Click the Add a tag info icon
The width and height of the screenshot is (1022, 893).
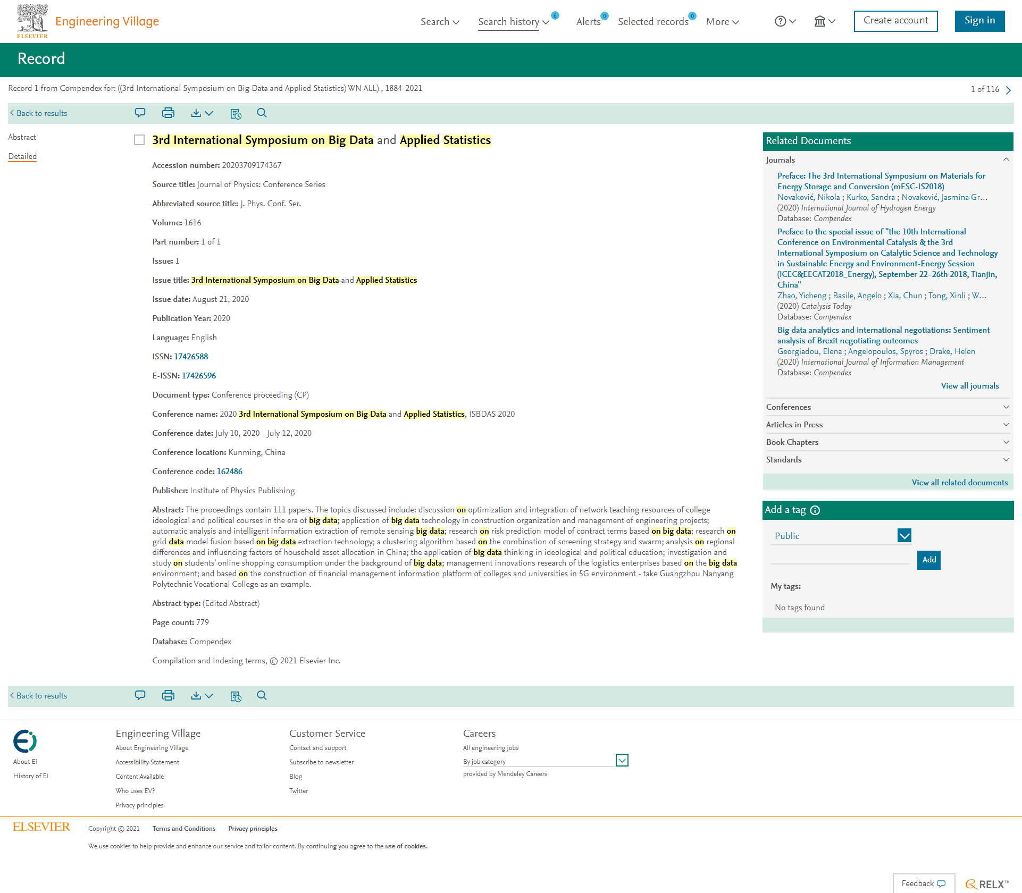click(x=815, y=510)
